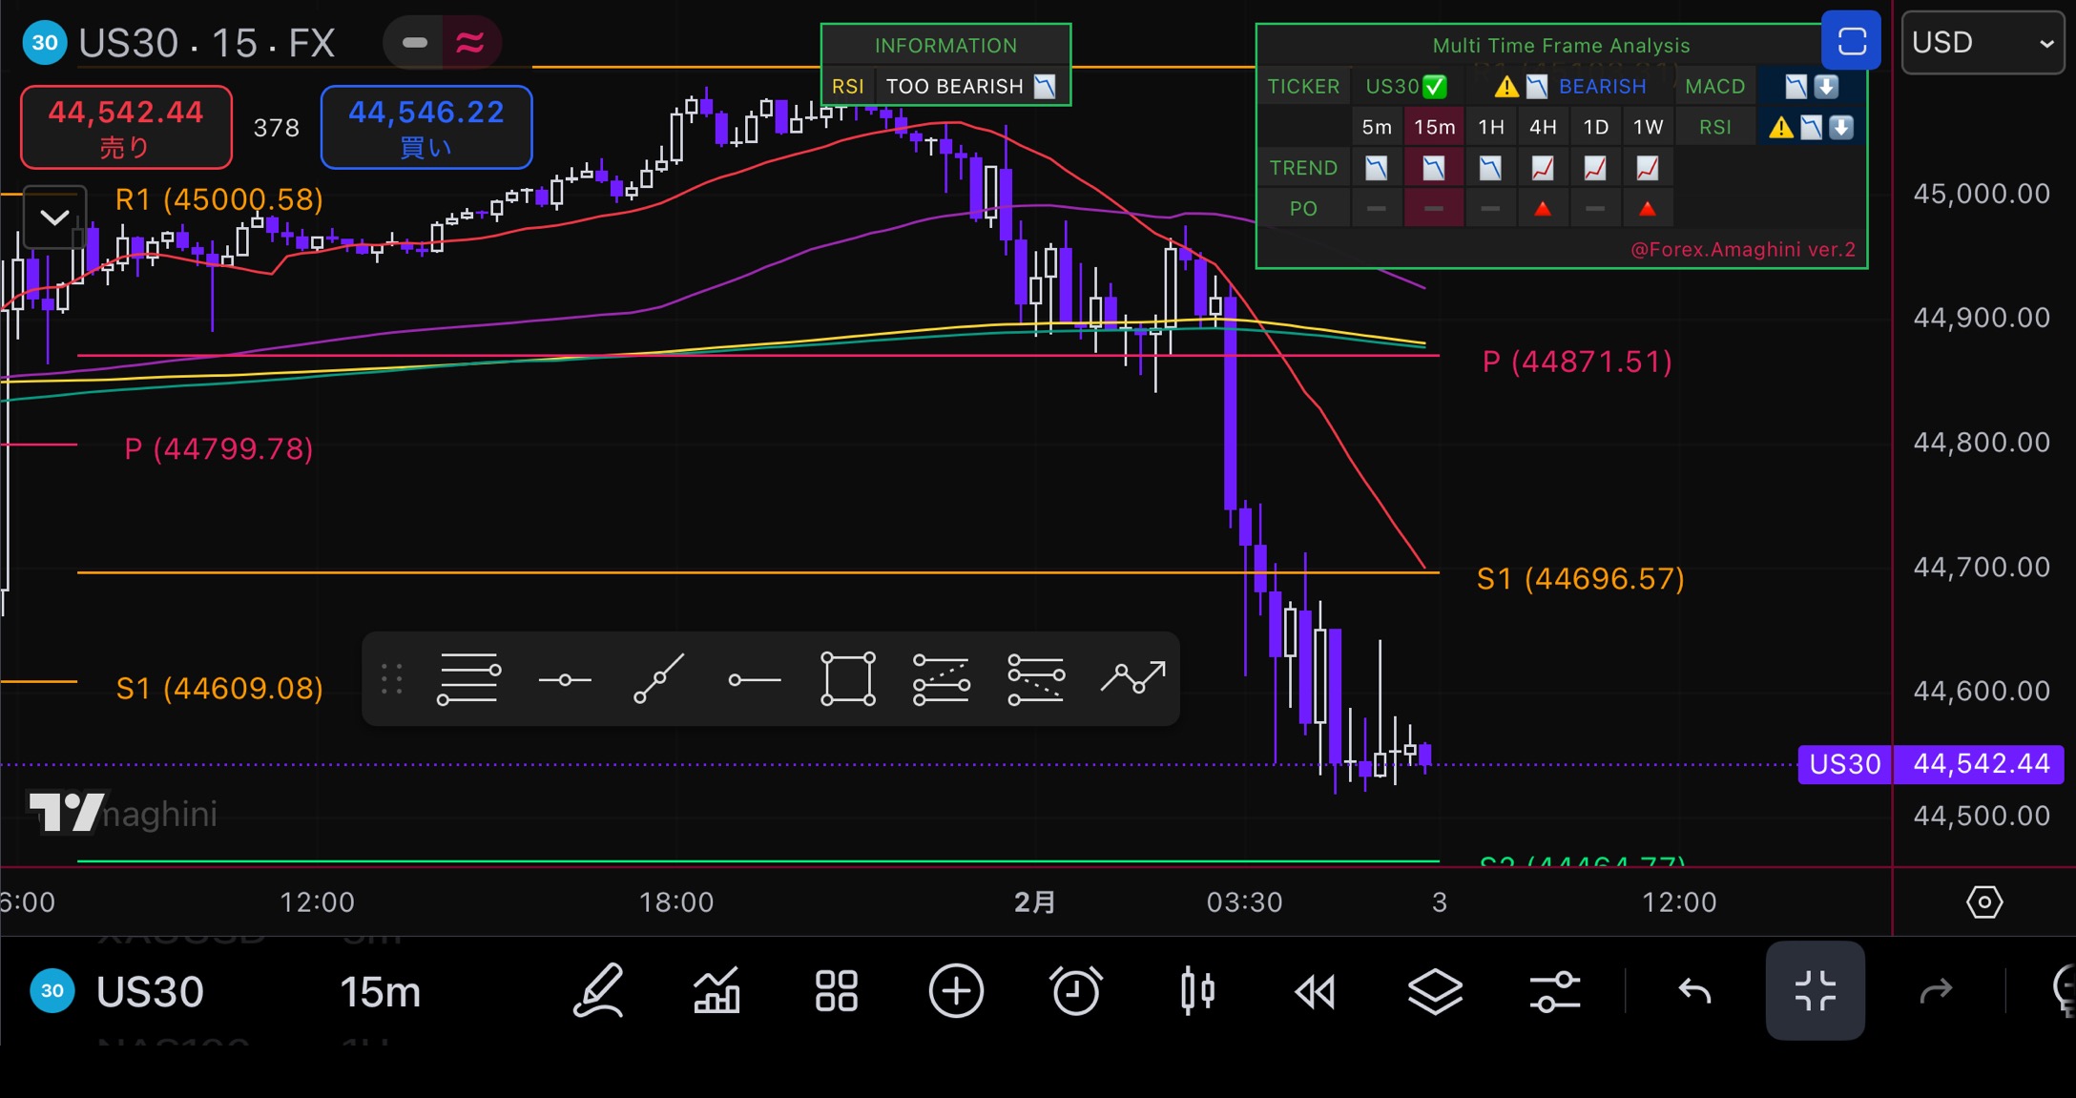Image resolution: width=2076 pixels, height=1098 pixels.
Task: Click the MACD label in table
Action: (1714, 87)
